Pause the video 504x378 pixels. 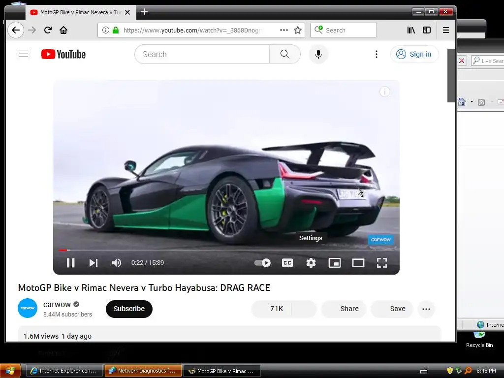pyautogui.click(x=70, y=263)
